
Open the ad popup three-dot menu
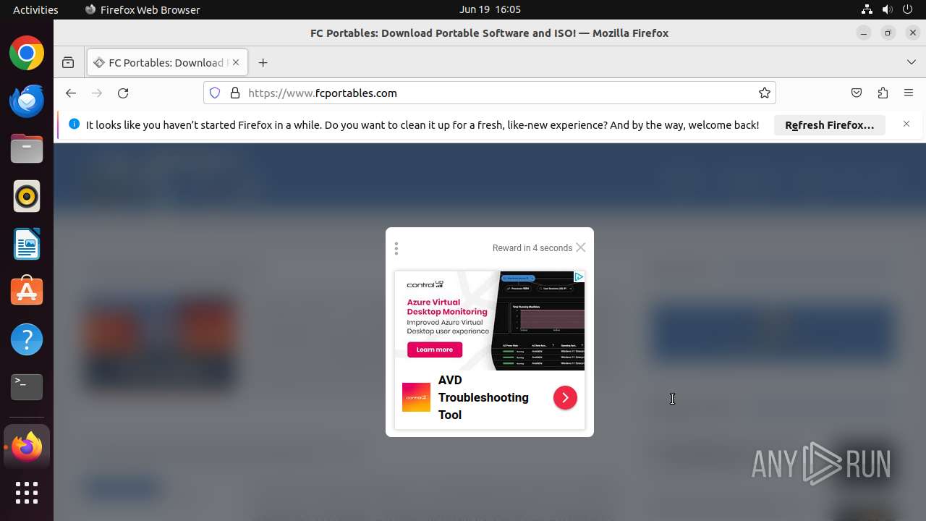tap(396, 248)
